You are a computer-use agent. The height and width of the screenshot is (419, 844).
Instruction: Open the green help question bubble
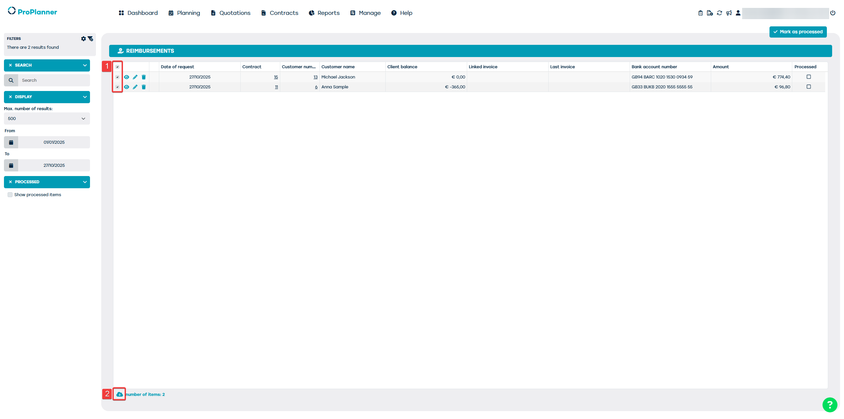829,405
